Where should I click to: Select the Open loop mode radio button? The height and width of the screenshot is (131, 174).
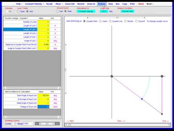click(x=18, y=11)
